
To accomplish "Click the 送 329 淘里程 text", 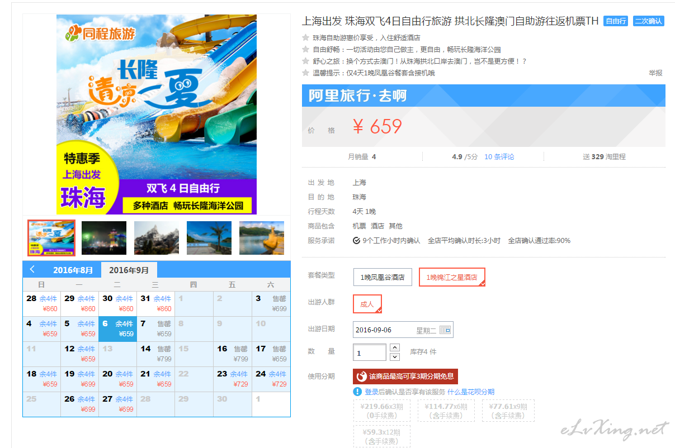I will [604, 157].
